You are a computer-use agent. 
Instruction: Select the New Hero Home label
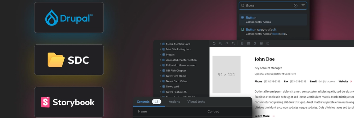tap(176, 76)
